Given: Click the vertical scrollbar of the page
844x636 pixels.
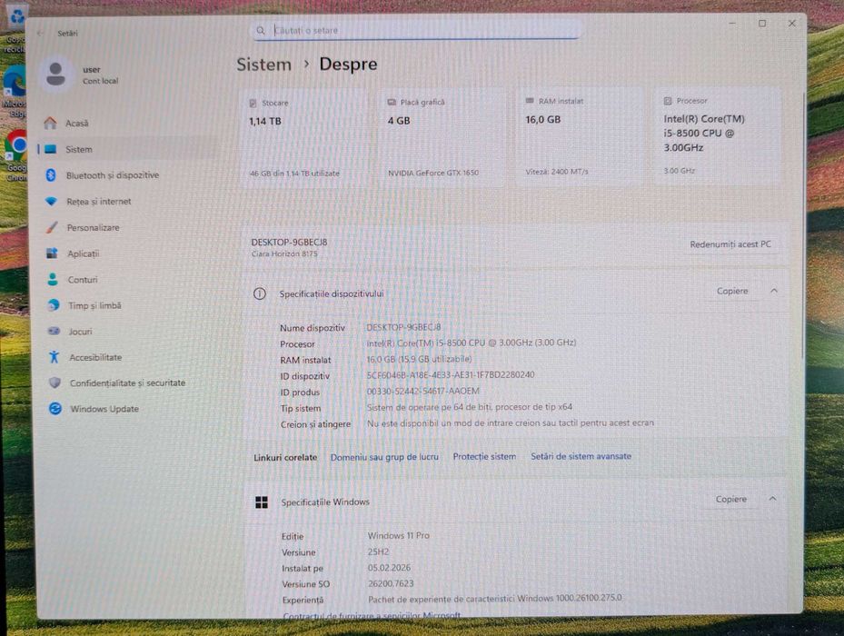Looking at the screenshot, I should pos(804,226).
